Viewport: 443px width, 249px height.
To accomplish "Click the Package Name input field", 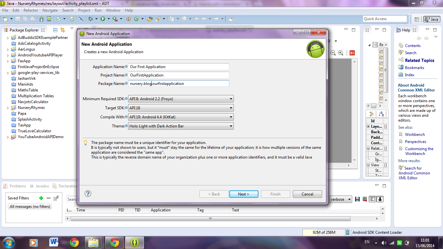I will point(179,84).
